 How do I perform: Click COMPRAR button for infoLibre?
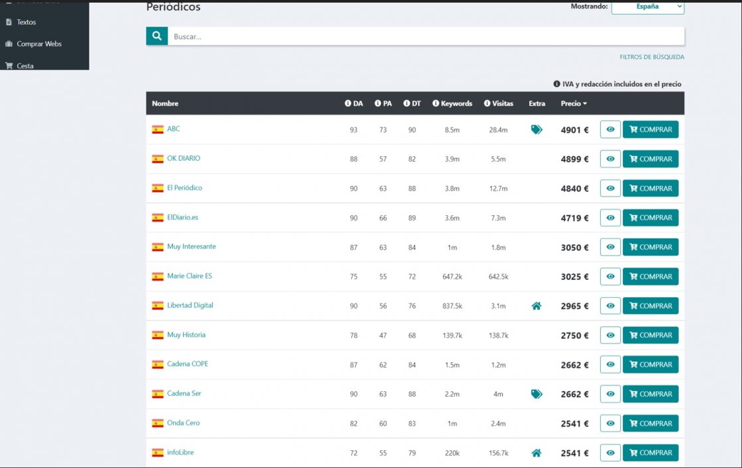[651, 453]
